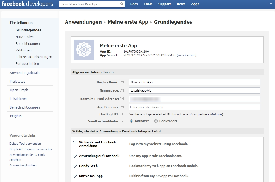Open the Hosting URL help [?] icon
275x182 pixels.
[x=122, y=114]
